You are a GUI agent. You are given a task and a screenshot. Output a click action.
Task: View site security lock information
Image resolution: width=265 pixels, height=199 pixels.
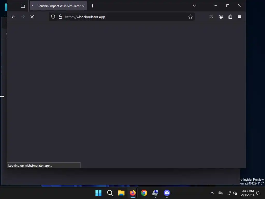click(x=60, y=17)
